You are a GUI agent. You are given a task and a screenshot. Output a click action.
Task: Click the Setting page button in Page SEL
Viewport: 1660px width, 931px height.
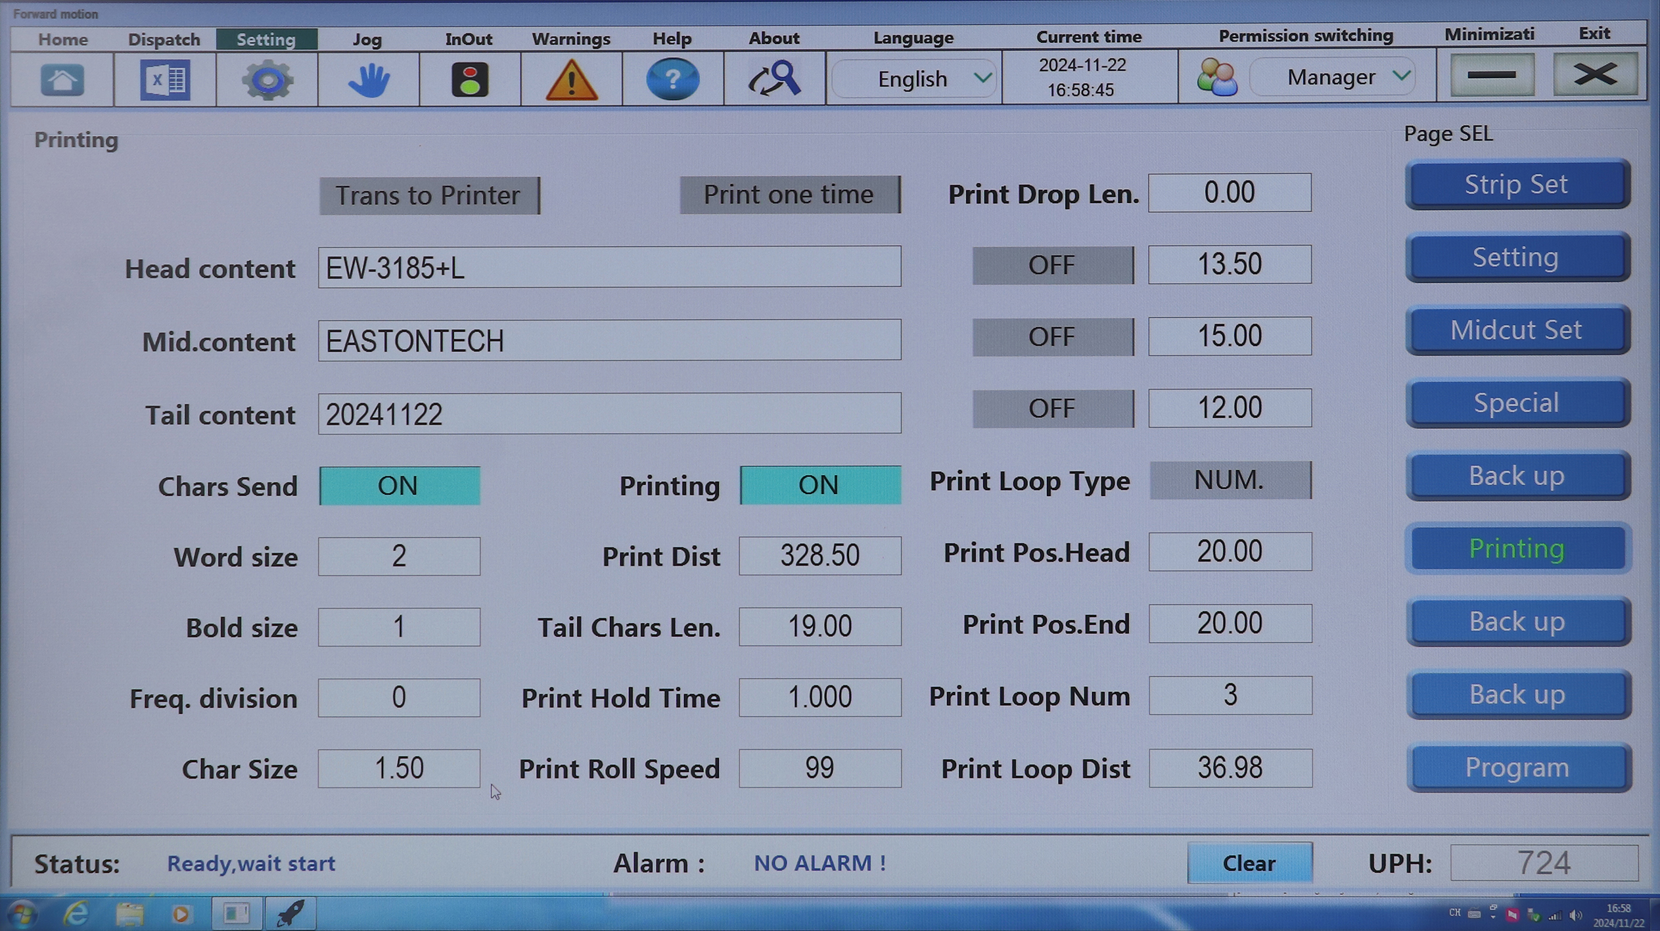1517,257
